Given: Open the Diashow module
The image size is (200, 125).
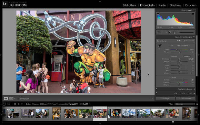Looking at the screenshot, I should [x=175, y=6].
